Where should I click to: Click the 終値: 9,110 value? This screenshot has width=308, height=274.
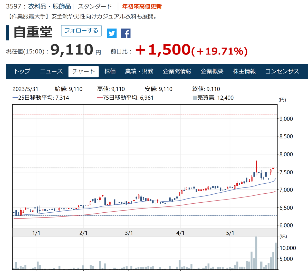point(206,89)
